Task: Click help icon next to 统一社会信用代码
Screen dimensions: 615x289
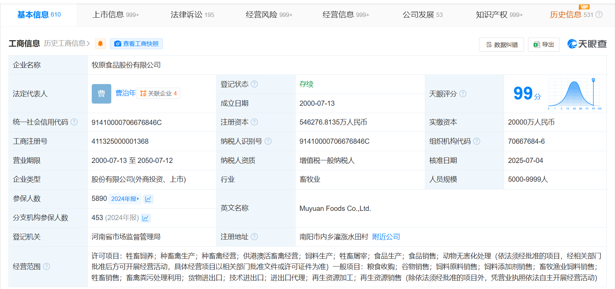Action: coord(74,122)
